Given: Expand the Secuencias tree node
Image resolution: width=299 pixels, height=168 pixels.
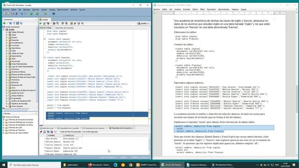Looking at the screenshot, I should coord(7,61).
